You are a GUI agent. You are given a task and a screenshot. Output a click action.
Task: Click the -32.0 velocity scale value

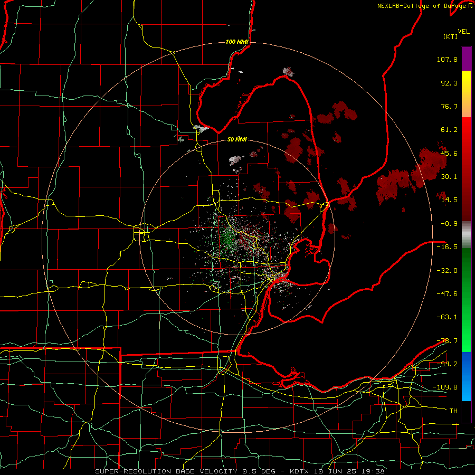coord(447,271)
